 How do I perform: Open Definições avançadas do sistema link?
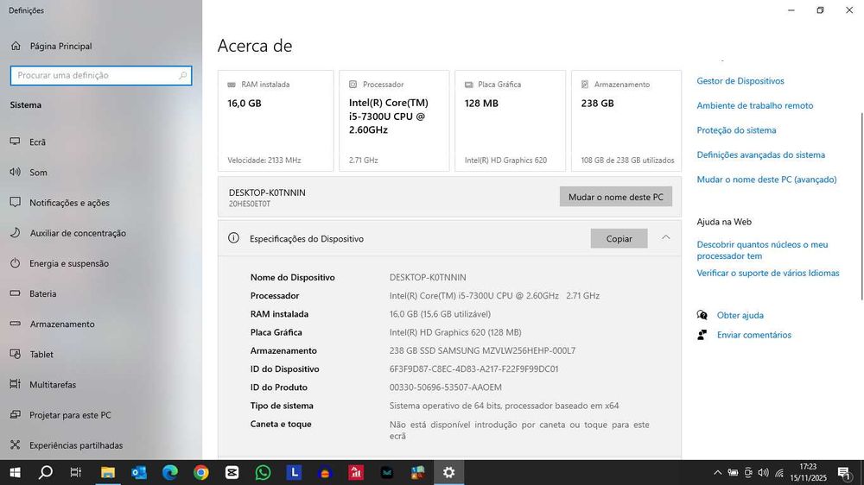coord(760,155)
